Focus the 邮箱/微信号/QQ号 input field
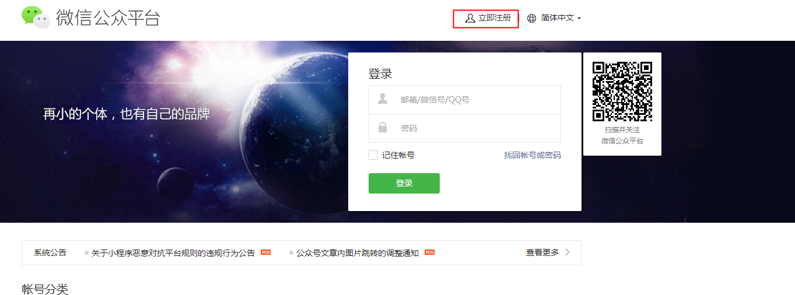Viewport: 795px width, 295px height. 465,100
